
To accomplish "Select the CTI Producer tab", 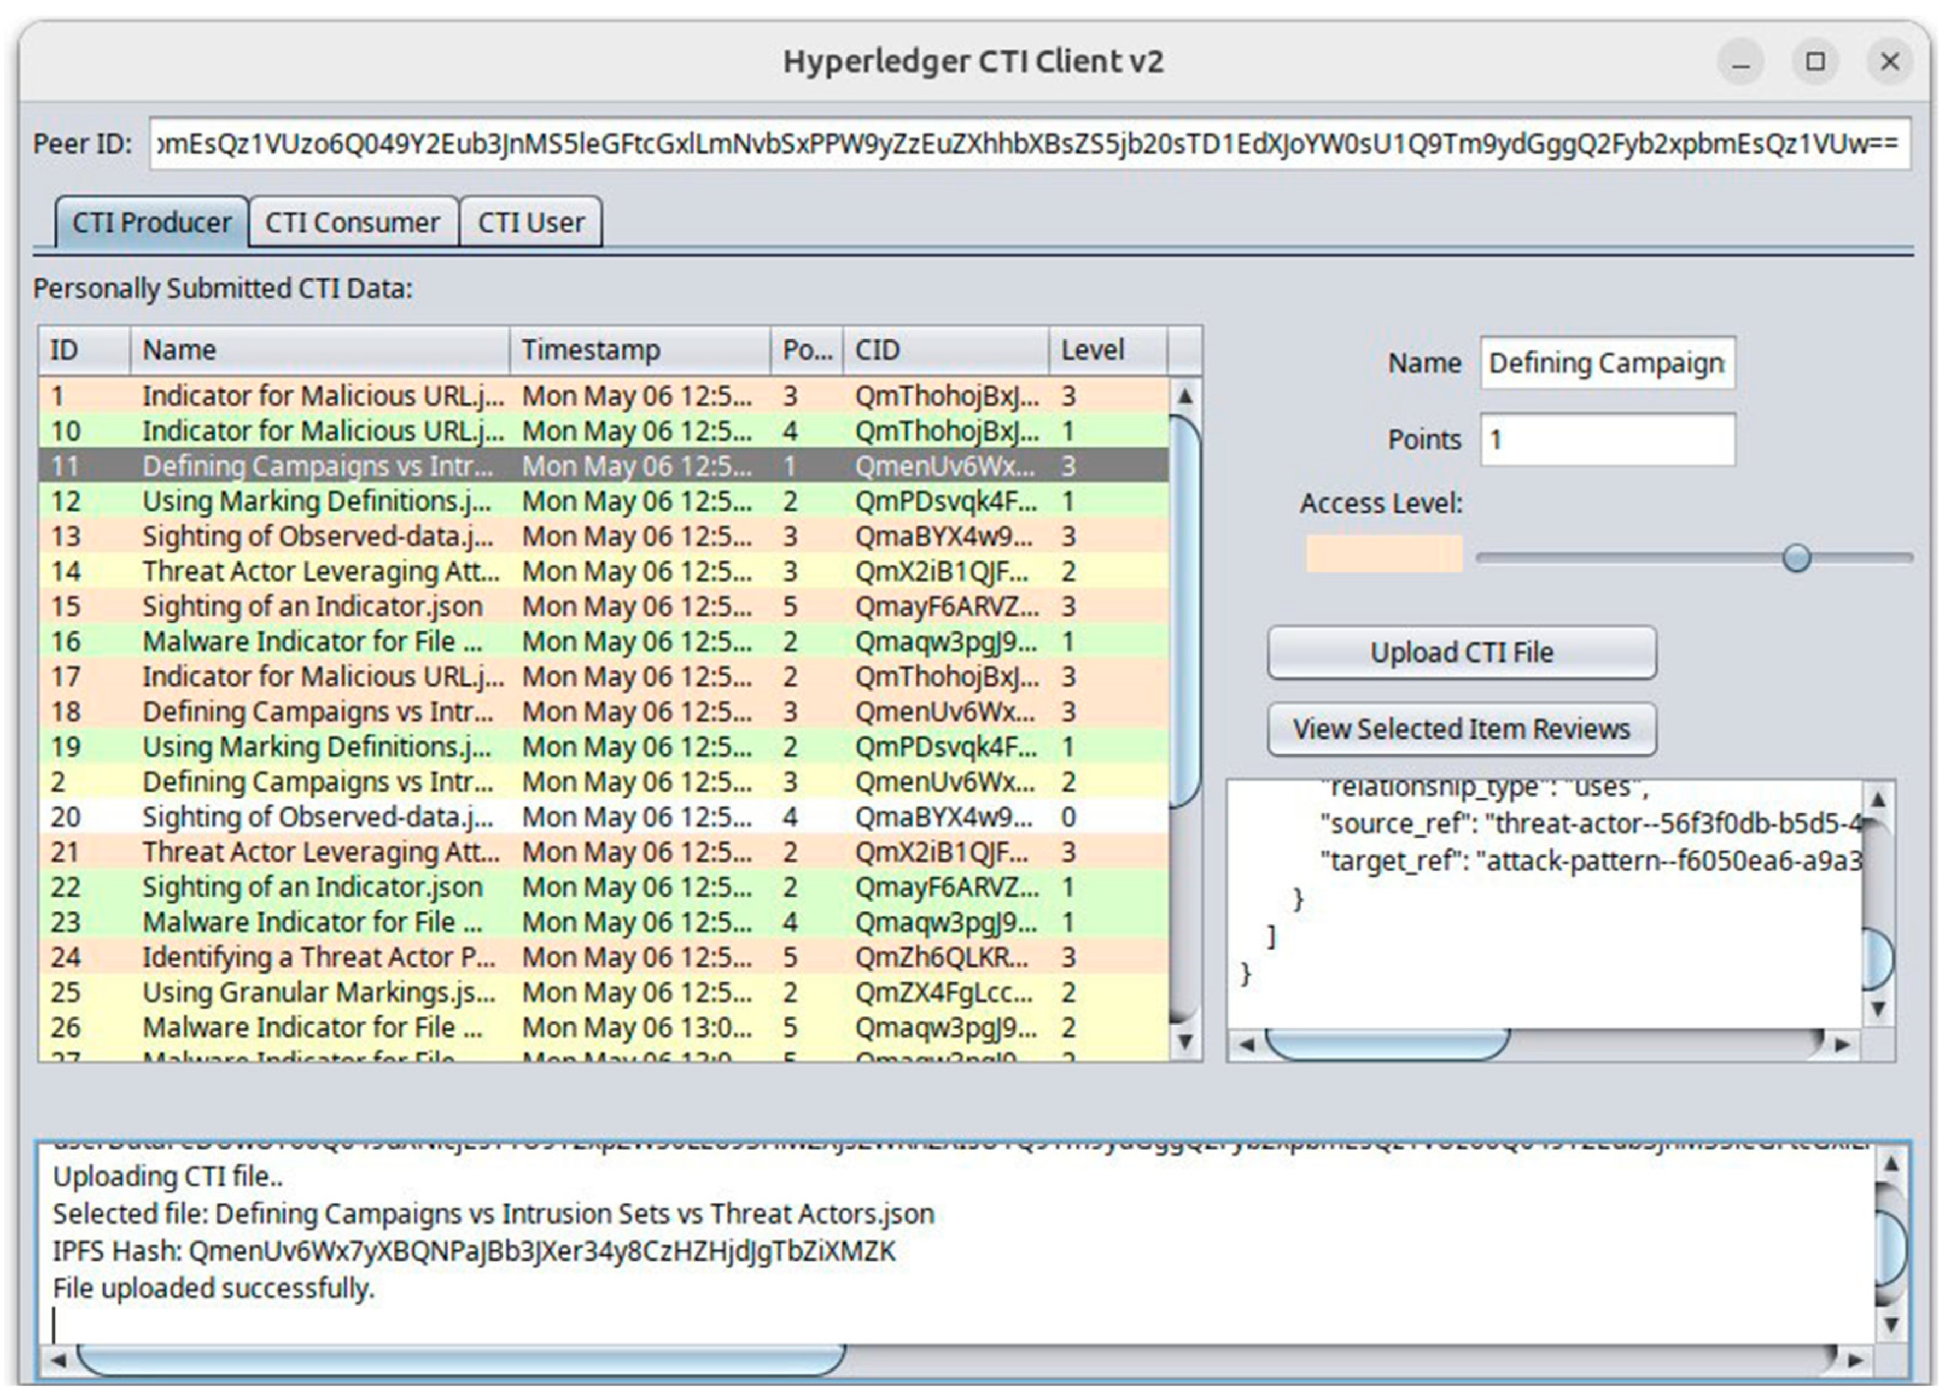I will click(151, 223).
